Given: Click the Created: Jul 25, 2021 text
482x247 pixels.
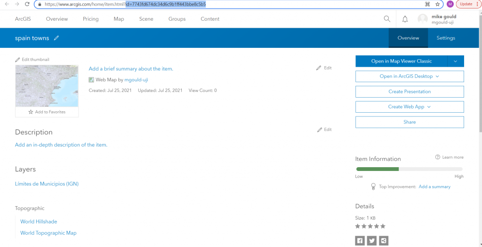Looking at the screenshot, I should [x=110, y=91].
